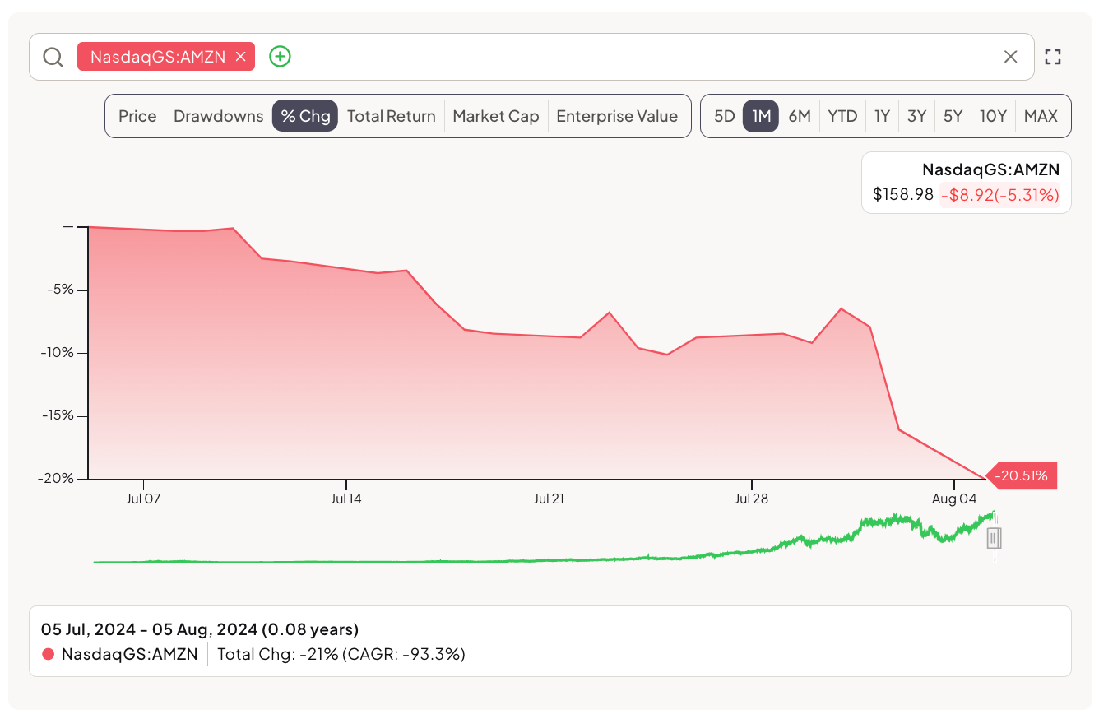Set range to 5D
This screenshot has height=719, width=1099.
tap(724, 116)
